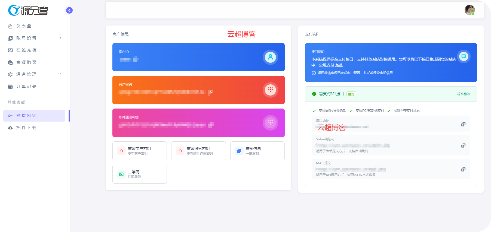Click the 易支付V1接口 header

tap(391, 94)
